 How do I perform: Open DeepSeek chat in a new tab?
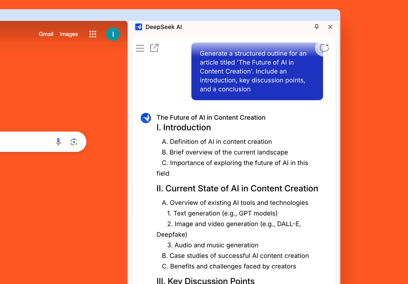154,48
